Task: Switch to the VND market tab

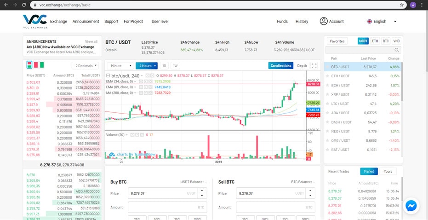Action: click(x=396, y=41)
